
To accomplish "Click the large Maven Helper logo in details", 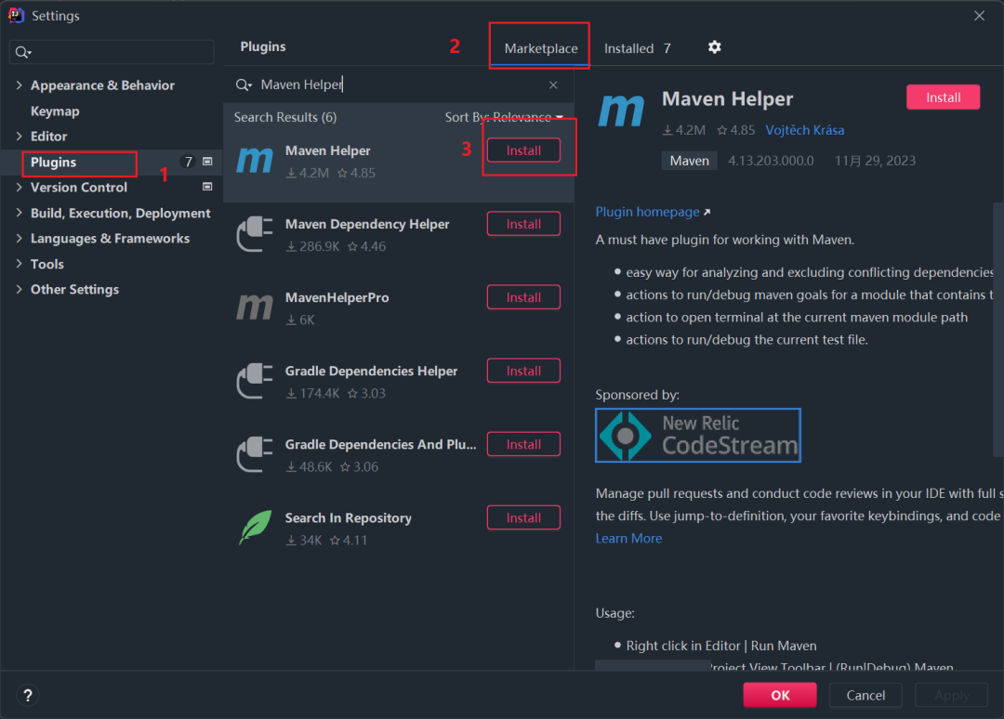I will [x=621, y=110].
